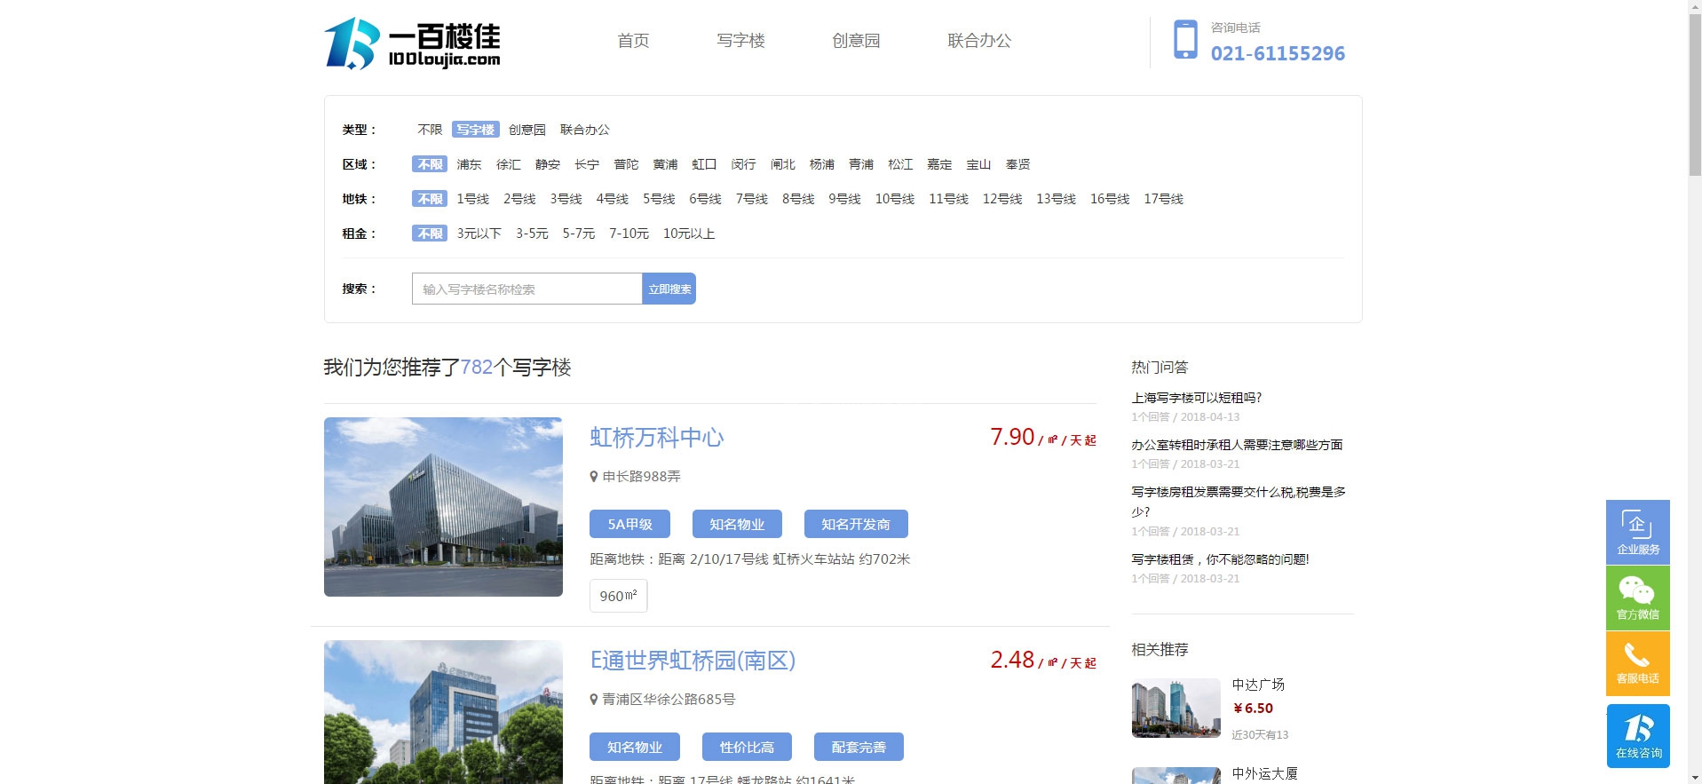Image resolution: width=1702 pixels, height=784 pixels.
Task: Go to the 联合办公 navigation menu item
Action: 978,41
